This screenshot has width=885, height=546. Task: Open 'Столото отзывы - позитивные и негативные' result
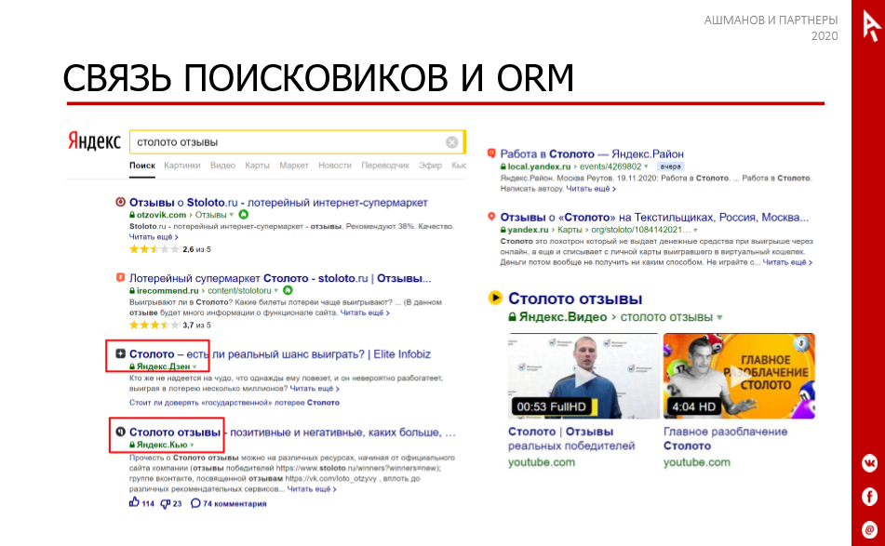(292, 433)
